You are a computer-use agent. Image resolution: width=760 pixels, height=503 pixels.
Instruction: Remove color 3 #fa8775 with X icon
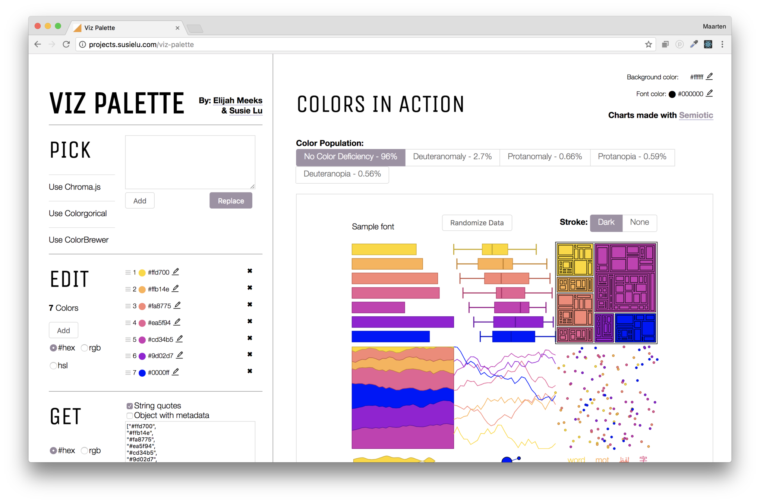(x=250, y=304)
